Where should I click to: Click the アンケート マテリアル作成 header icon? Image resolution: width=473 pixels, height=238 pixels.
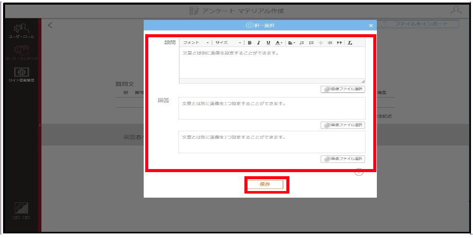[x=194, y=11]
